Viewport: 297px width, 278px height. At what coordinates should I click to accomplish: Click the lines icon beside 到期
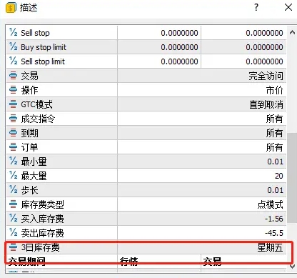point(13,133)
